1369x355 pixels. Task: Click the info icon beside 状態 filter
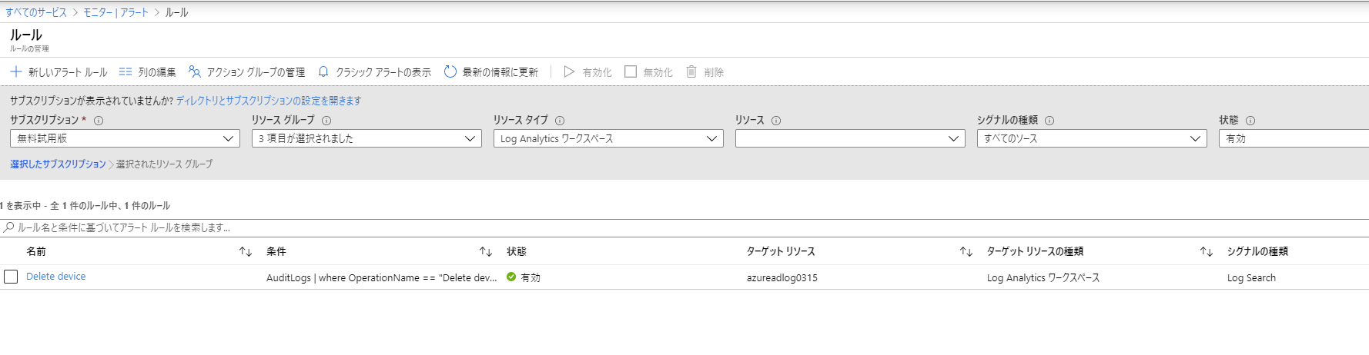pyautogui.click(x=1250, y=121)
